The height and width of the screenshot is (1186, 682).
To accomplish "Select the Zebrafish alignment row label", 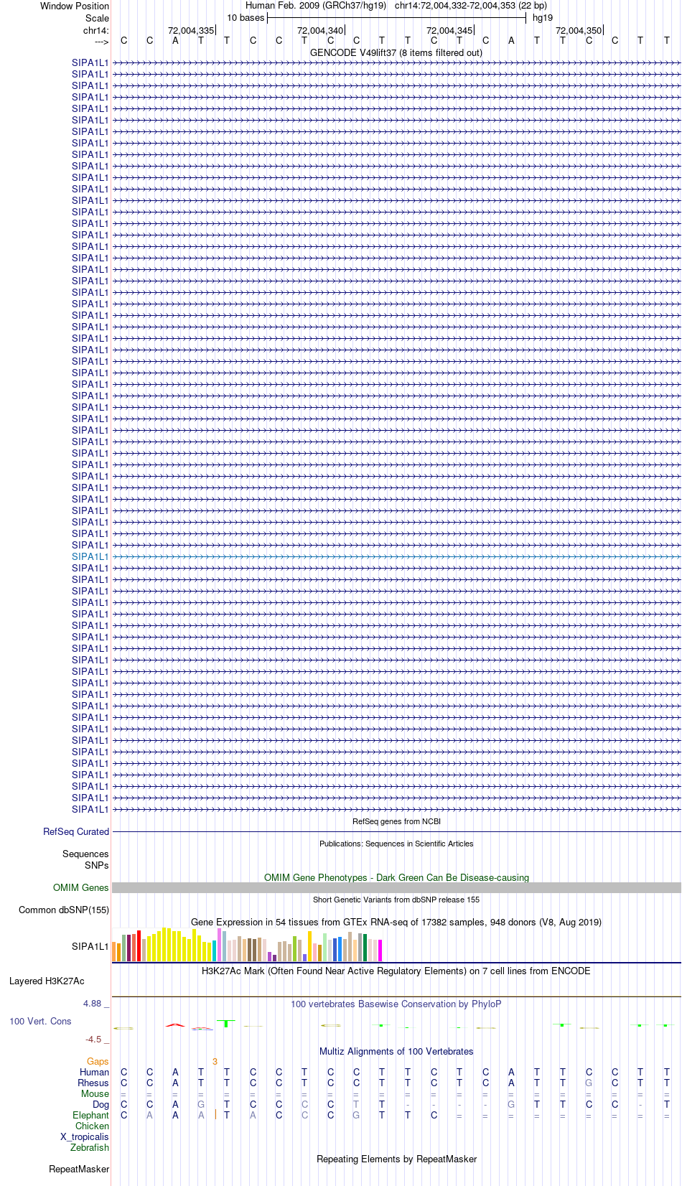I will click(90, 1148).
